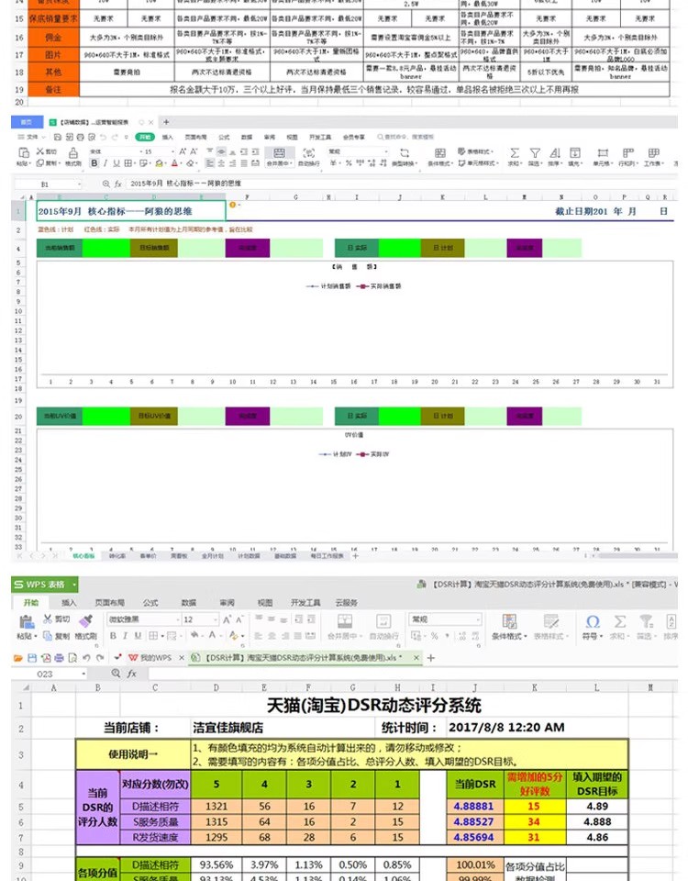This screenshot has height=881, width=688.
Task: Click the 求和 sigma icon in bottom window
Action: click(619, 621)
